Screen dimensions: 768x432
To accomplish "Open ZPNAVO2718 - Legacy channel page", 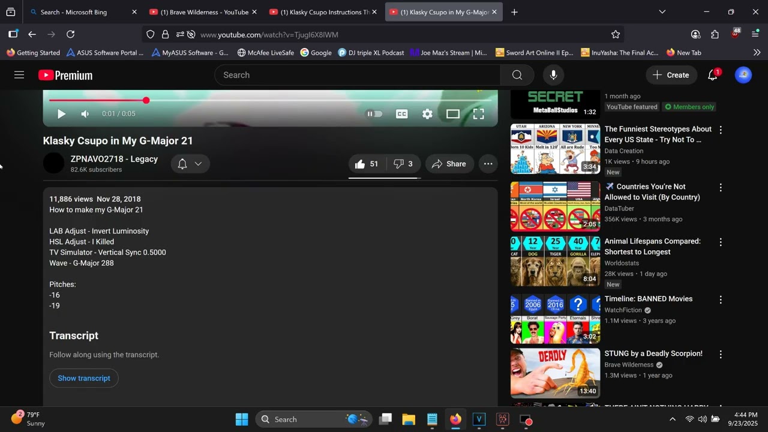I will tap(114, 159).
